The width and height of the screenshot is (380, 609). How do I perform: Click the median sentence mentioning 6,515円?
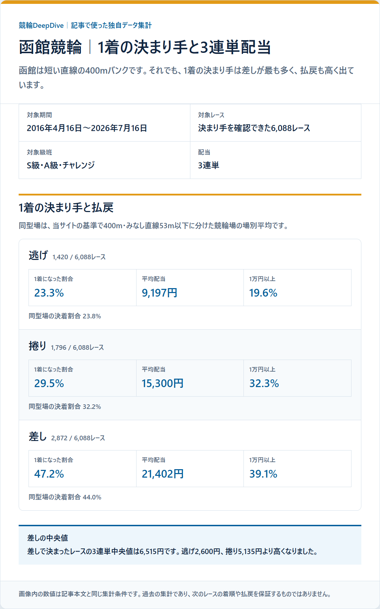point(172,551)
